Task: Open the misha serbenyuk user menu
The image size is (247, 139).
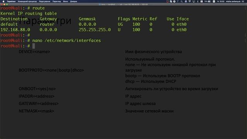Action: (x=233, y=2)
